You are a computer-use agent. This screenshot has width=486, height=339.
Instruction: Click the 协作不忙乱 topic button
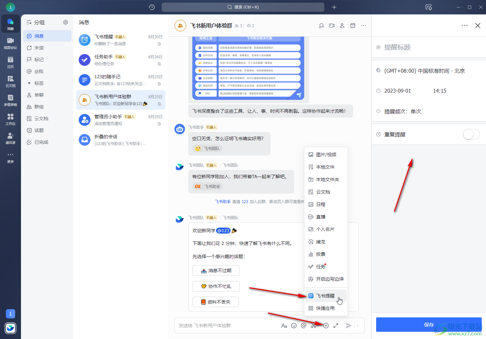coord(216,286)
